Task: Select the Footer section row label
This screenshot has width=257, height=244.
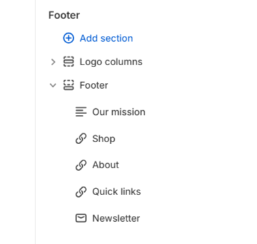Action: point(94,85)
